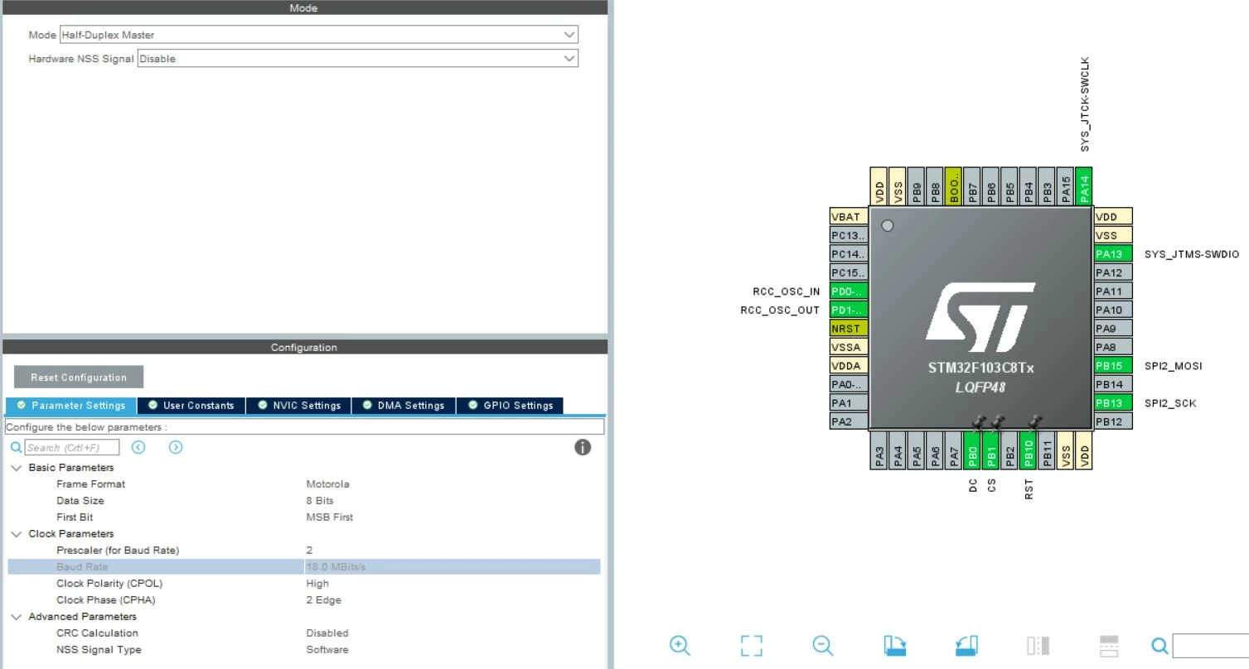The width and height of the screenshot is (1249, 669).
Task: Select pin PA13 on the chip
Action: 1113,254
